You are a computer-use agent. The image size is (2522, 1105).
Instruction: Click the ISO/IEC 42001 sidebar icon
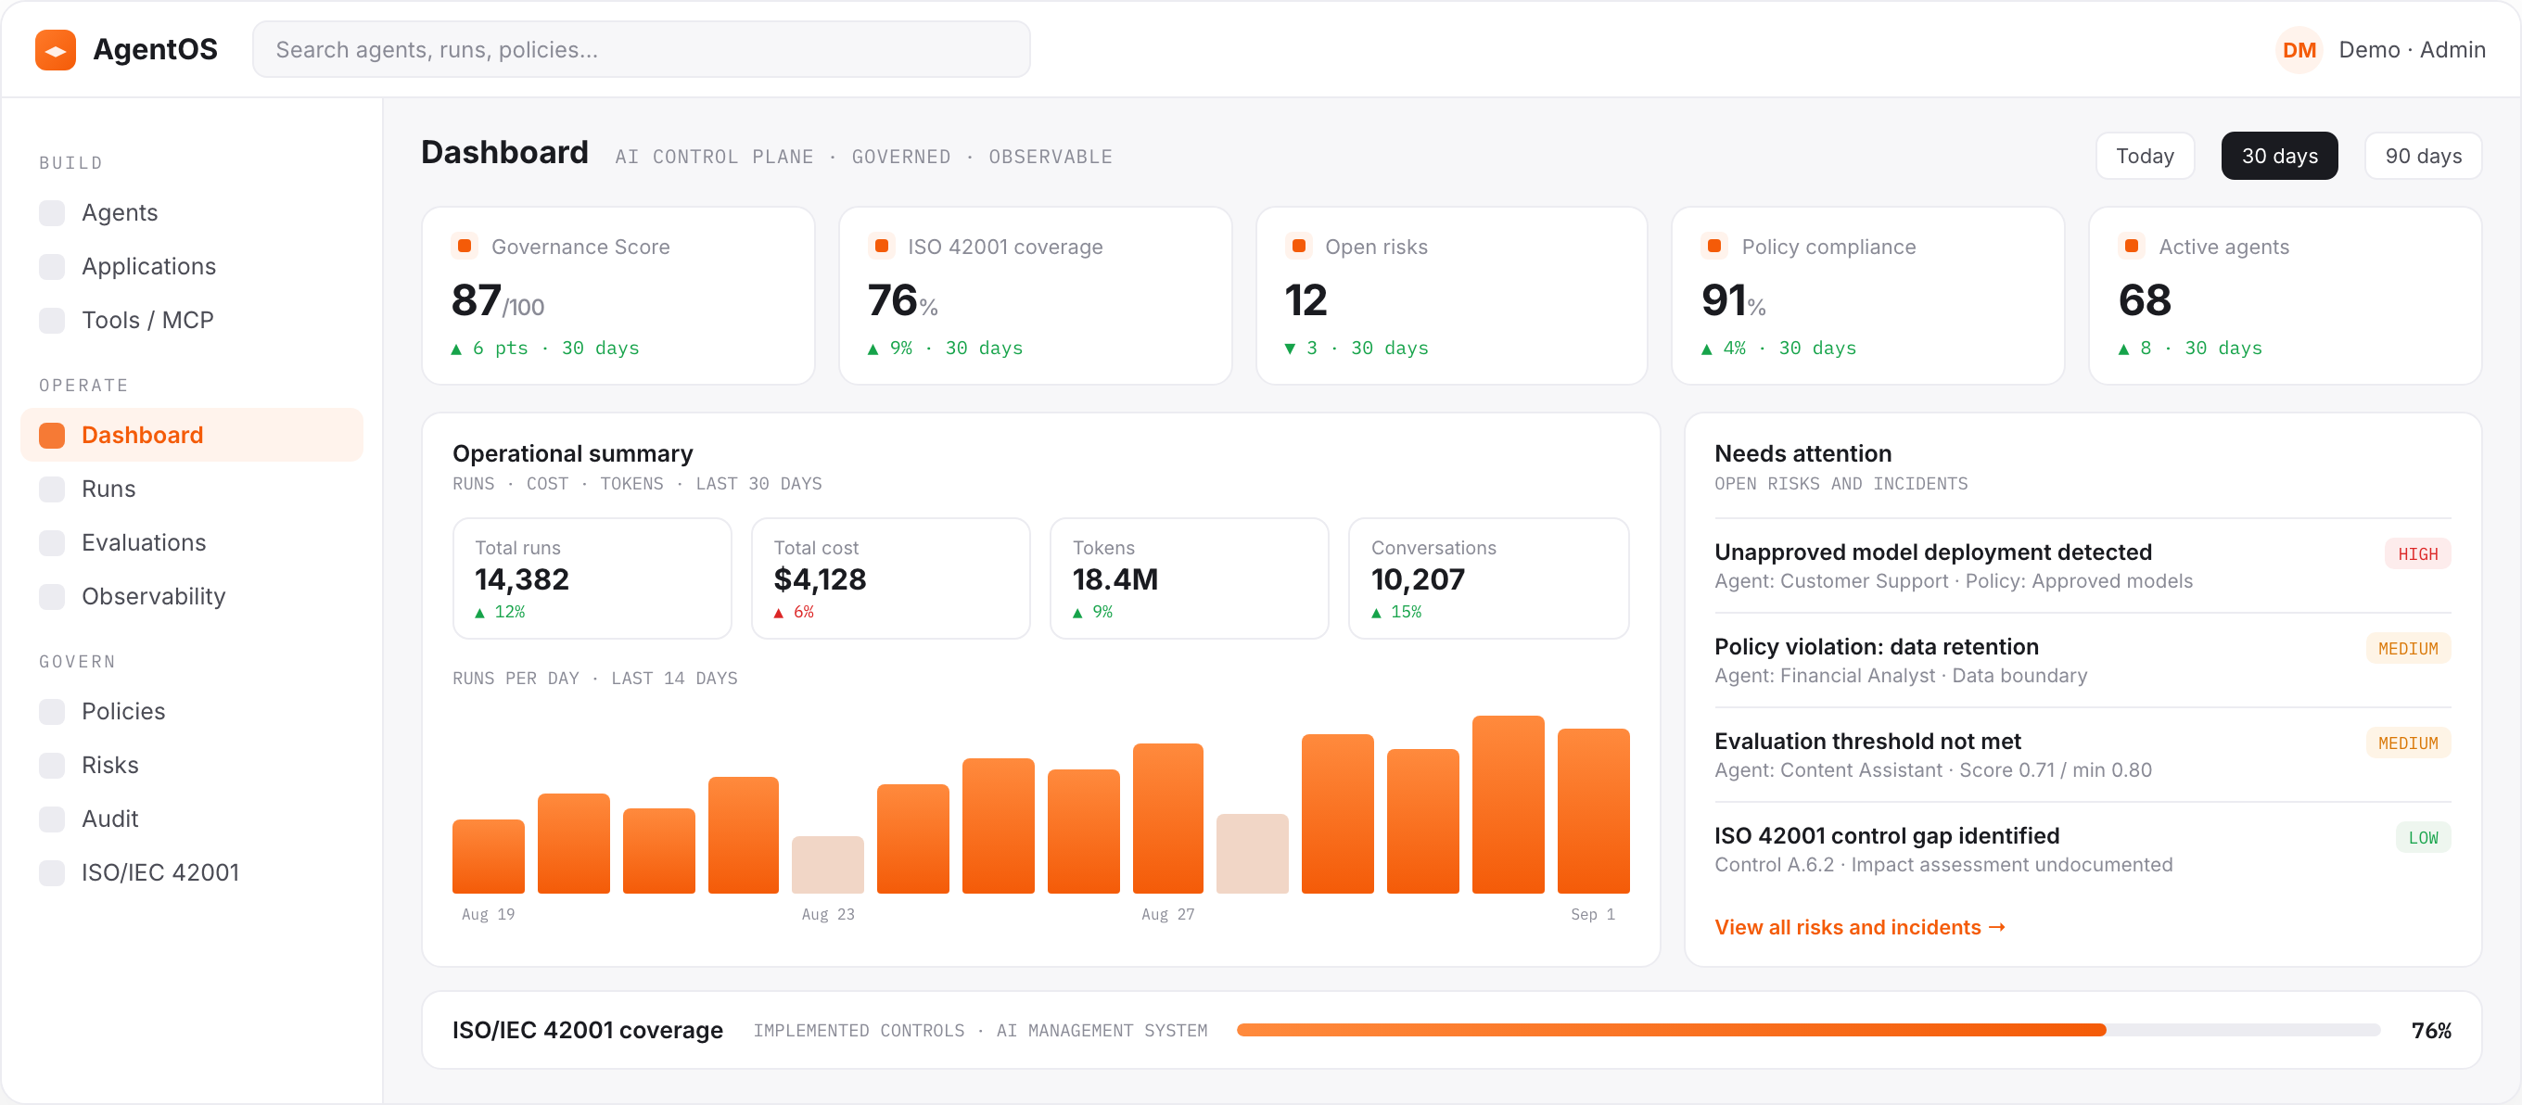[x=52, y=873]
